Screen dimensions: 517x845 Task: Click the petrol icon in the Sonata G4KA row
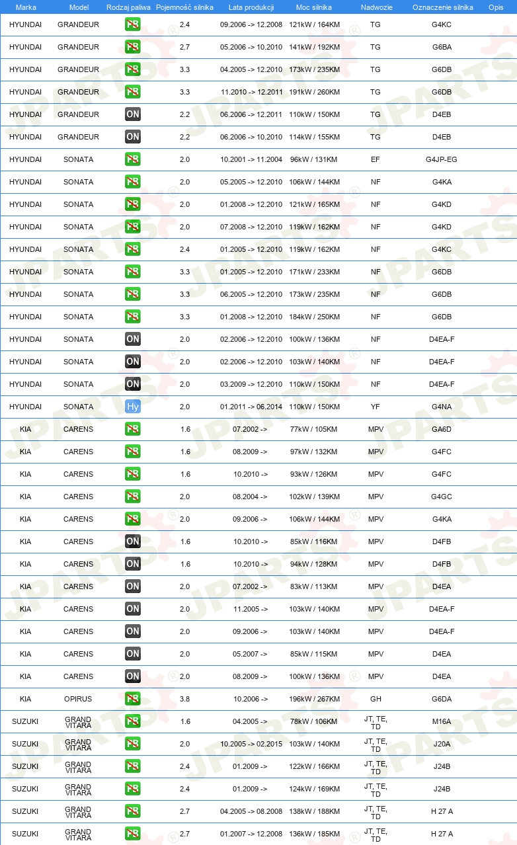coord(133,182)
